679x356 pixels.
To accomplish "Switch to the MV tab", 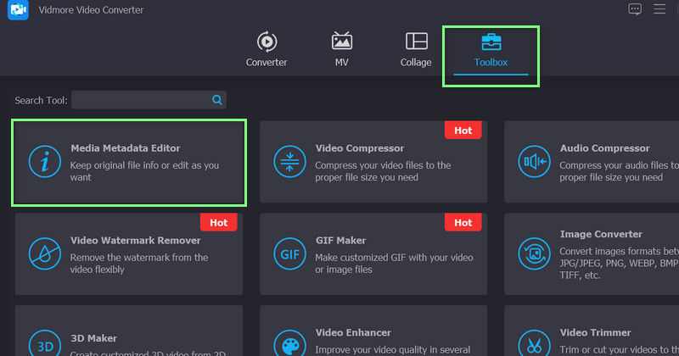I will tap(342, 49).
